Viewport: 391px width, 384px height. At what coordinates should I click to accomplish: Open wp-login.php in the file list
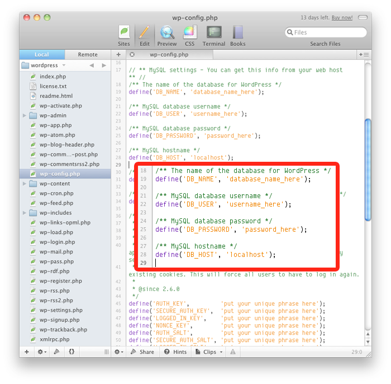click(x=56, y=242)
